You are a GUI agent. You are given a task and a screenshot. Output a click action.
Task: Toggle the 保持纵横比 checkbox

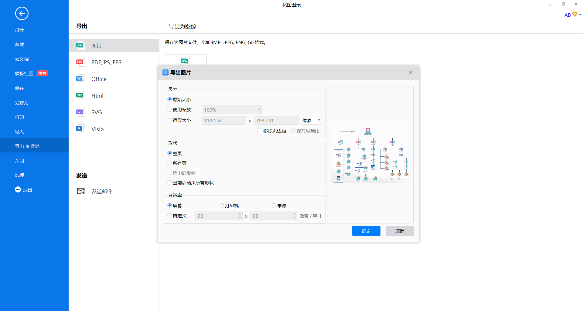(x=293, y=131)
